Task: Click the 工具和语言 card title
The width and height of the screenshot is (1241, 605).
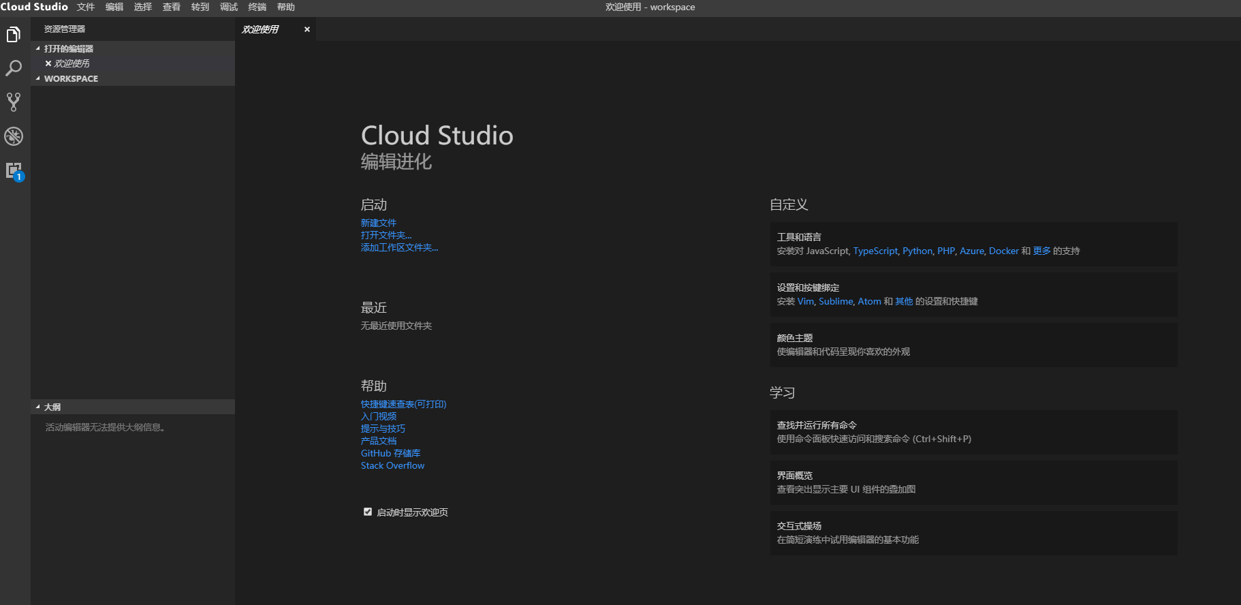Action: pyautogui.click(x=799, y=237)
